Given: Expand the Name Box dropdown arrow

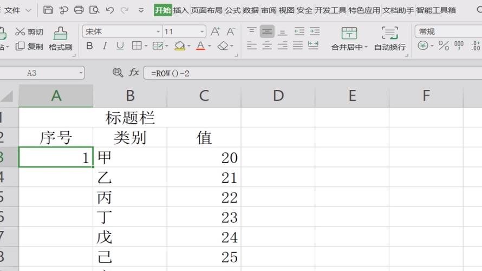Looking at the screenshot, I should click(x=81, y=73).
